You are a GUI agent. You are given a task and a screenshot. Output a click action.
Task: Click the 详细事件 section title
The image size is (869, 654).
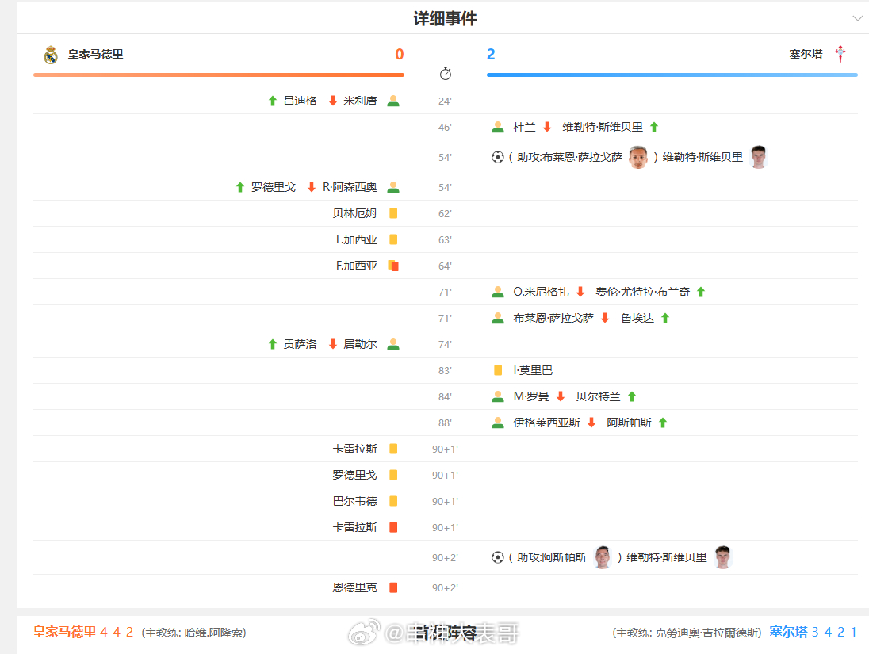[x=445, y=18]
